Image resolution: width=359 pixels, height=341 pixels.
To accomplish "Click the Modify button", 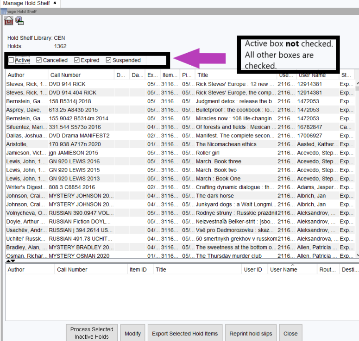I will click(132, 334).
